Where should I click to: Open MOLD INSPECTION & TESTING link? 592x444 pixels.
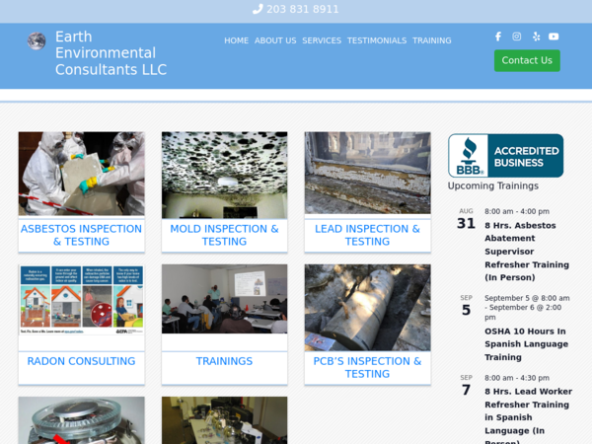(x=225, y=235)
